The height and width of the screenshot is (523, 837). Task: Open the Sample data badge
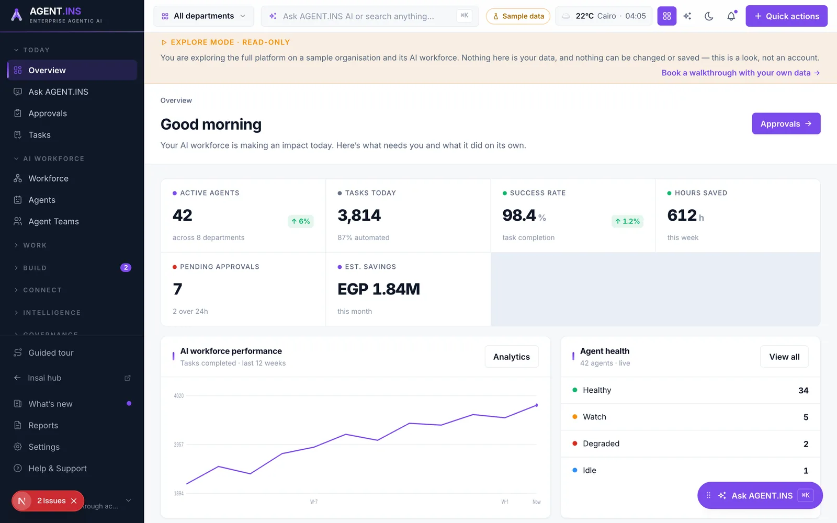pyautogui.click(x=518, y=16)
